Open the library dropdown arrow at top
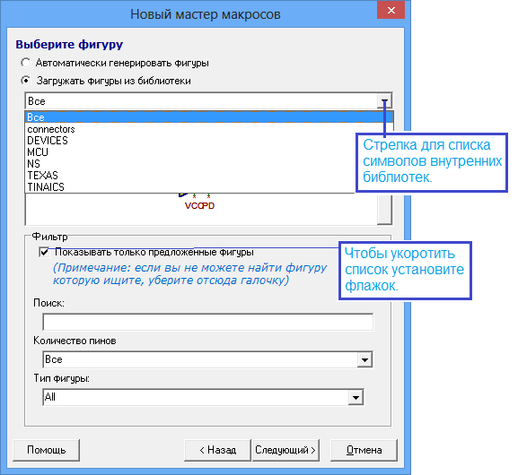Screen dimensions: 518x475 pos(384,101)
